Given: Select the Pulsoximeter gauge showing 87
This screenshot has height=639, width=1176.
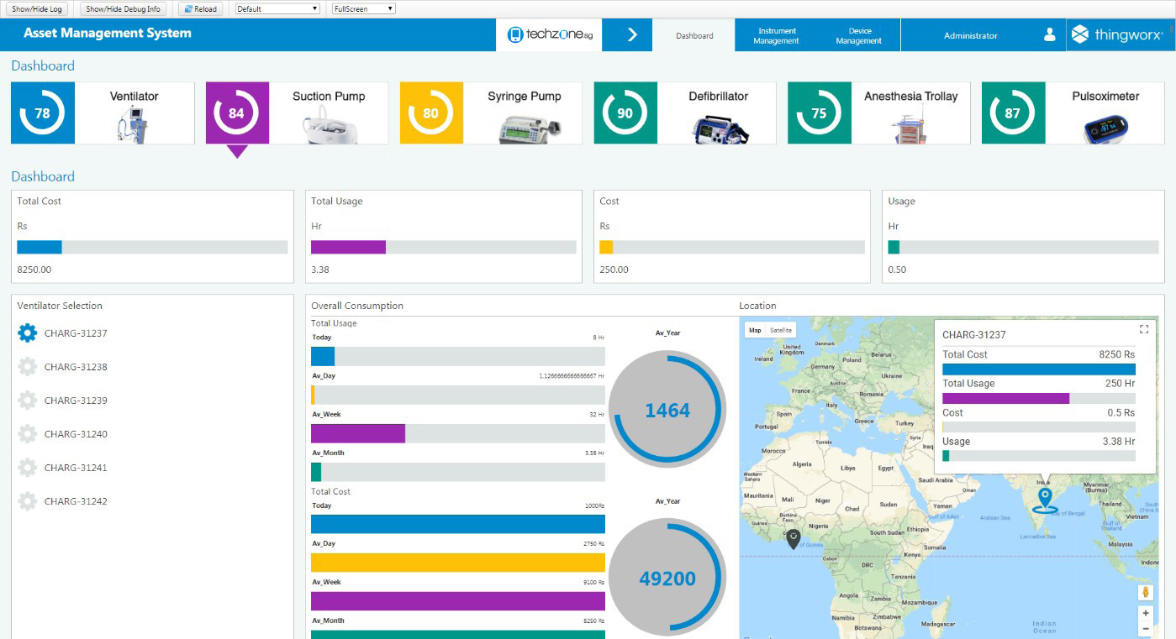Looking at the screenshot, I should click(x=1014, y=113).
